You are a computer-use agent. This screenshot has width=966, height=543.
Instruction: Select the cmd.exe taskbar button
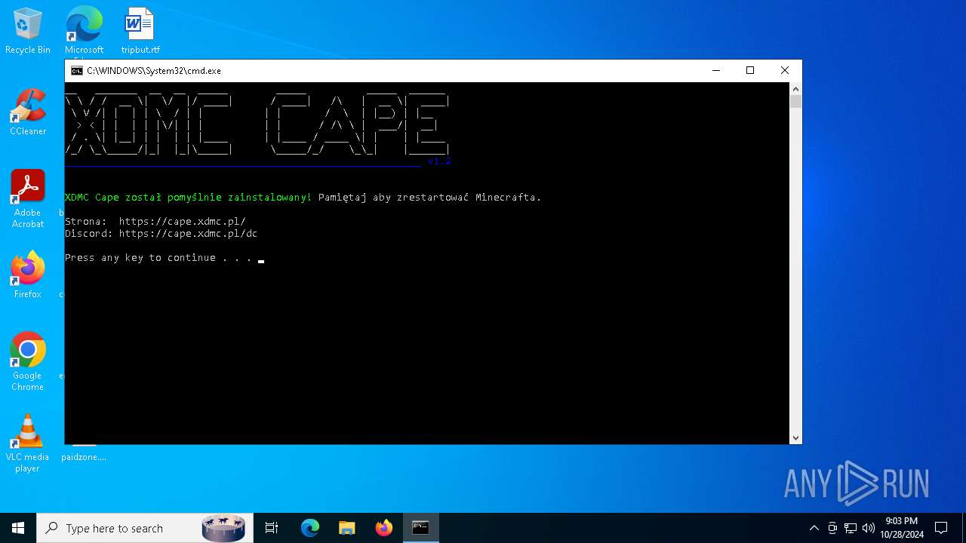[x=420, y=528]
